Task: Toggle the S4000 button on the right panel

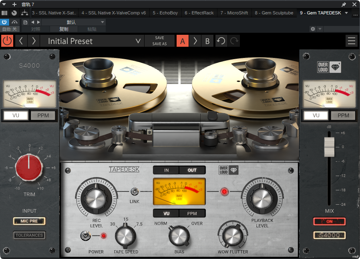Action: pos(329,235)
